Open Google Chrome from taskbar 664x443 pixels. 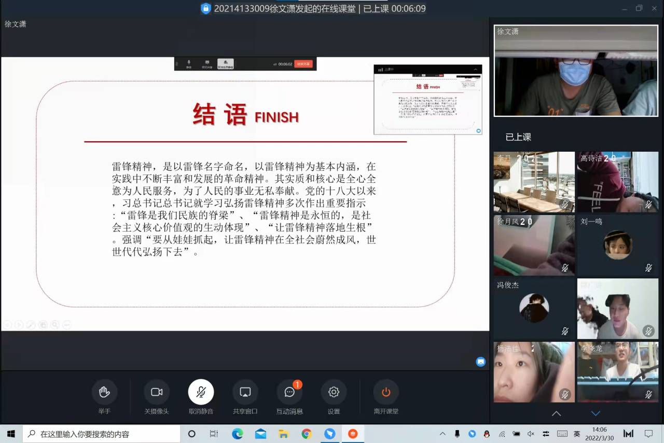pos(307,434)
